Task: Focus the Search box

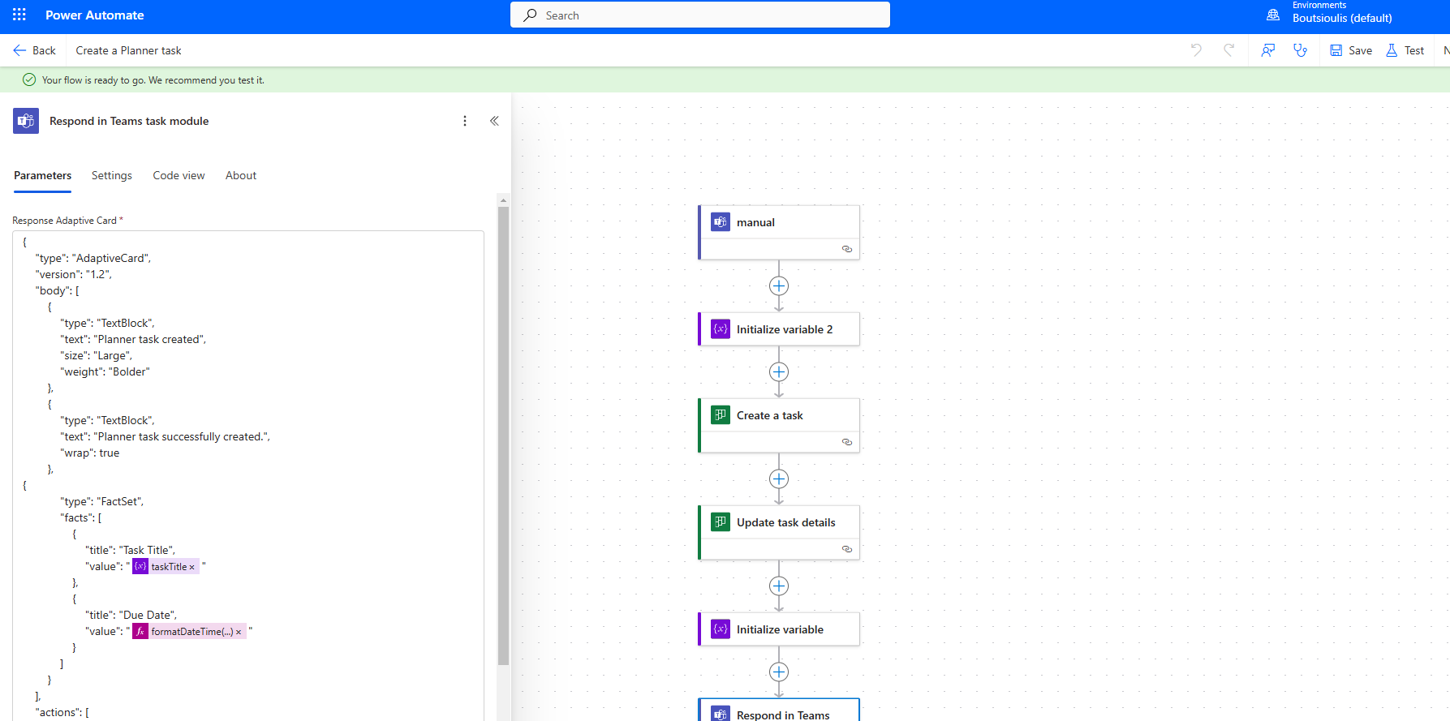Action: click(699, 15)
